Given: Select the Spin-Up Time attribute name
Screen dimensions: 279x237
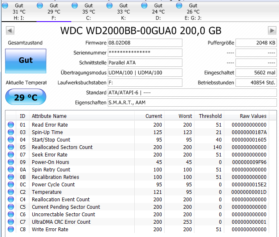Looking at the screenshot, I should click(47, 132).
